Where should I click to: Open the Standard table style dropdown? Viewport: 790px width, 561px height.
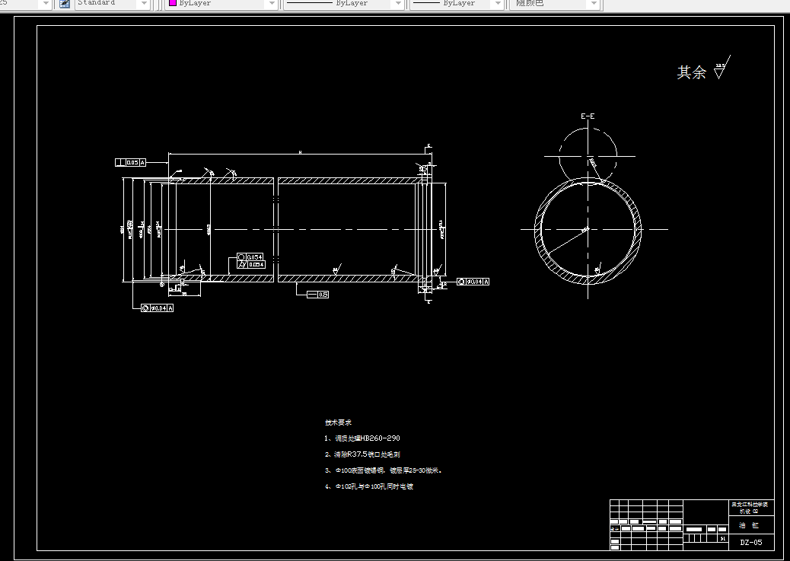point(113,4)
